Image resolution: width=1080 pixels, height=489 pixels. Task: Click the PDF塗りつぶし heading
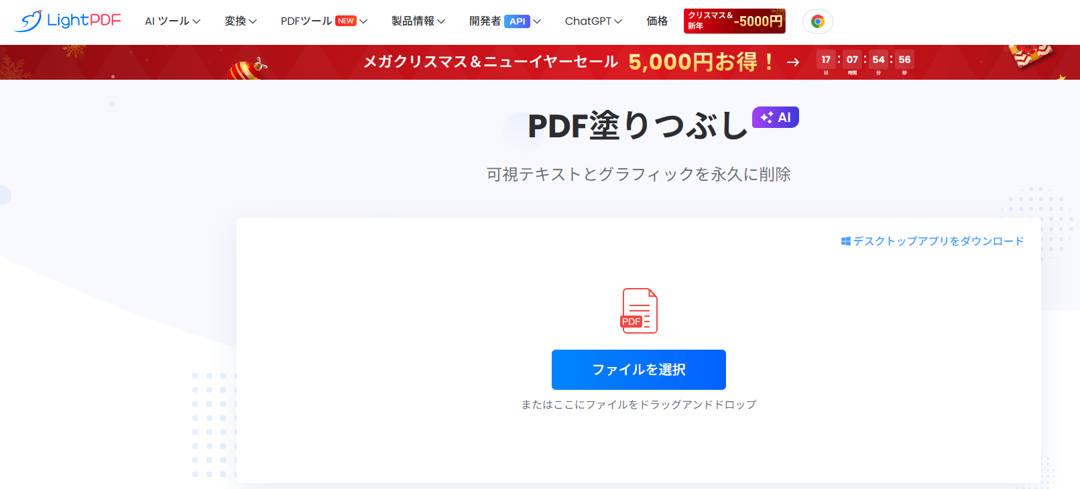638,125
